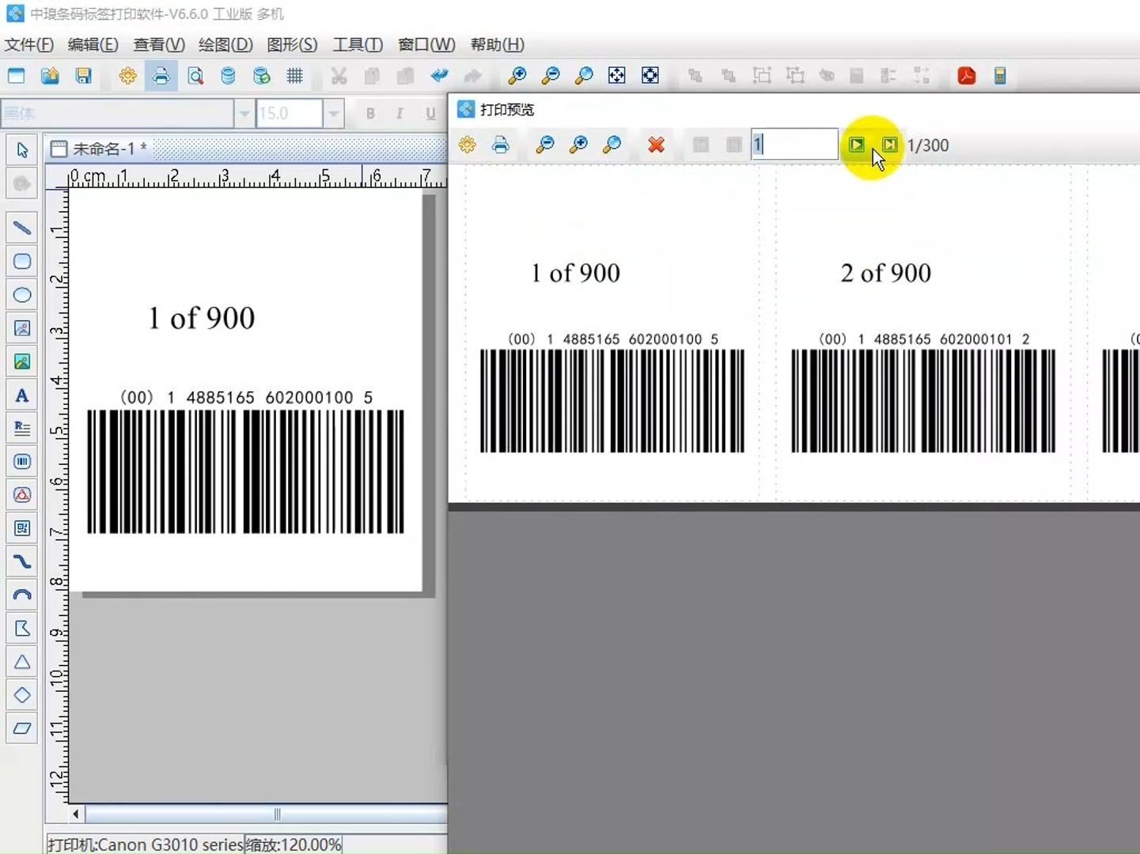Select the Triangle shape tool
The height and width of the screenshot is (854, 1140).
pos(22,662)
